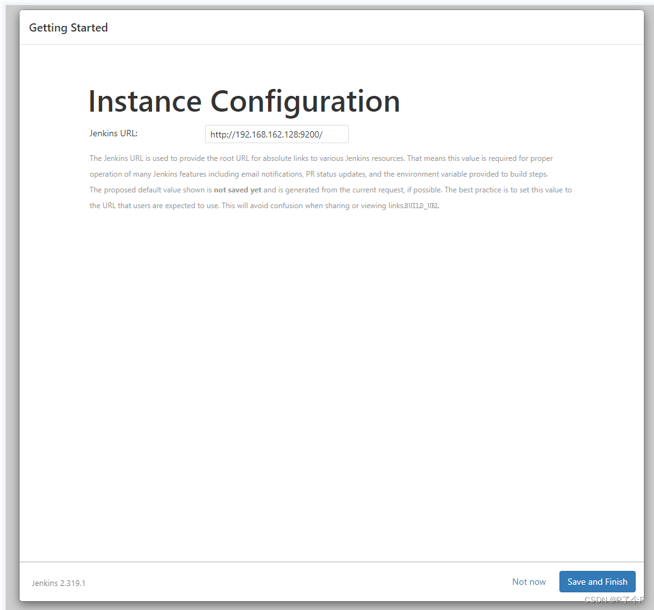The height and width of the screenshot is (610, 654).
Task: Click the Jenkins URL input field
Action: coord(276,134)
